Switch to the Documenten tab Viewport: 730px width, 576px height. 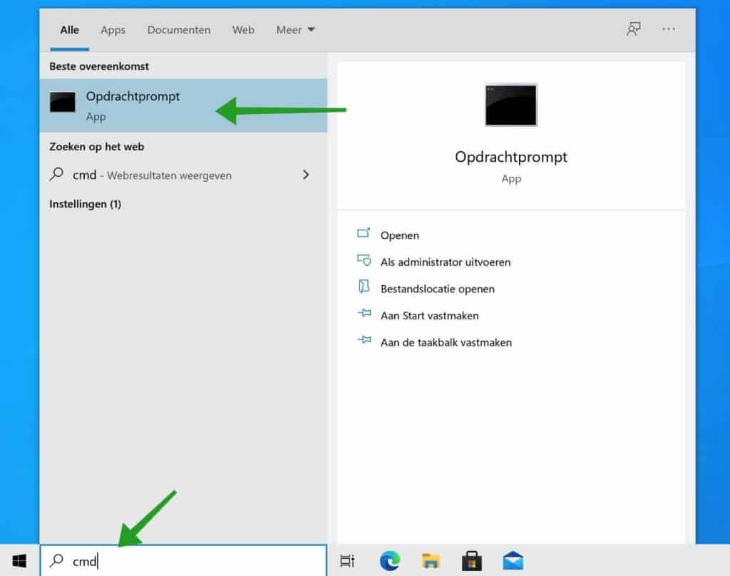pyautogui.click(x=179, y=30)
